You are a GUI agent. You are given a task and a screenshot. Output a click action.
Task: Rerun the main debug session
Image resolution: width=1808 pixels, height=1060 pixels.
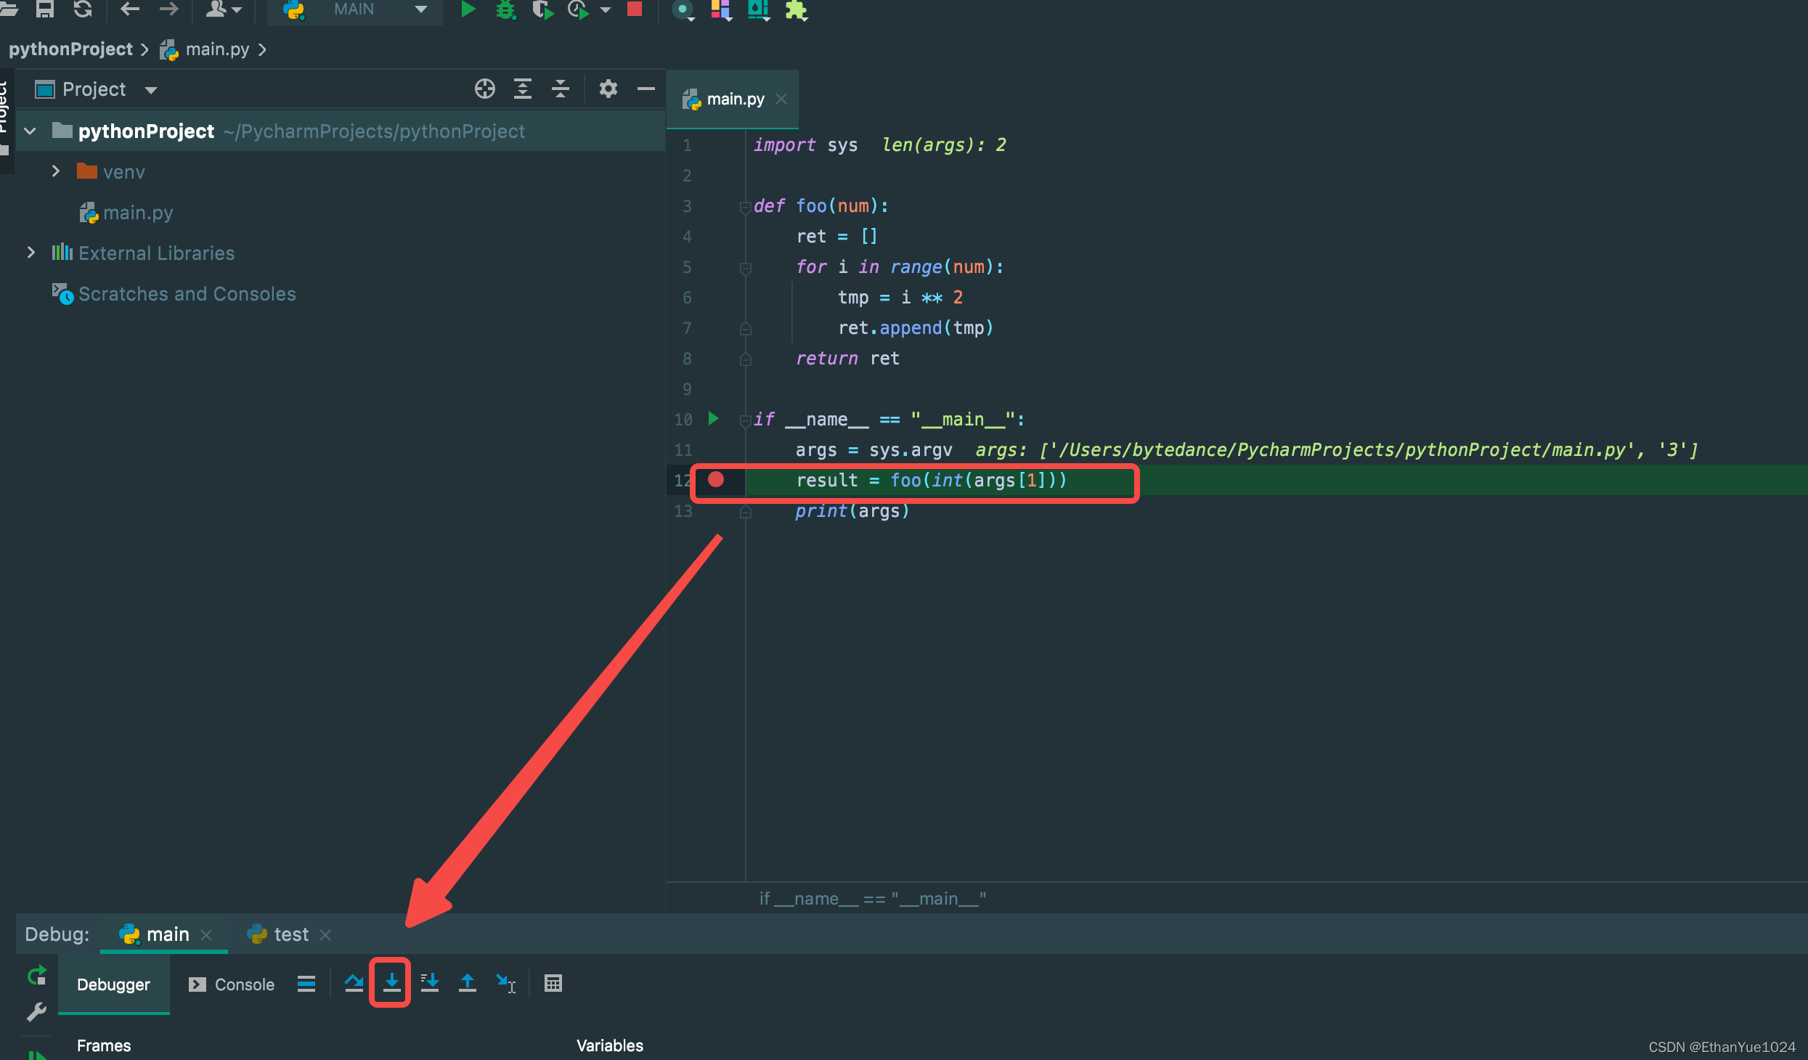36,974
